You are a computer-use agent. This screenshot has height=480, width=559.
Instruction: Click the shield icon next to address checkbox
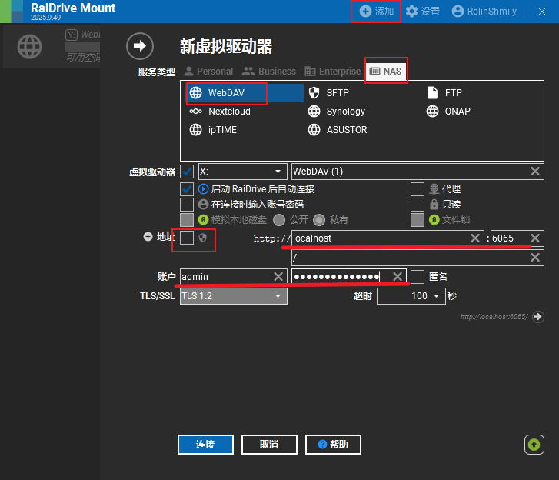click(x=202, y=238)
